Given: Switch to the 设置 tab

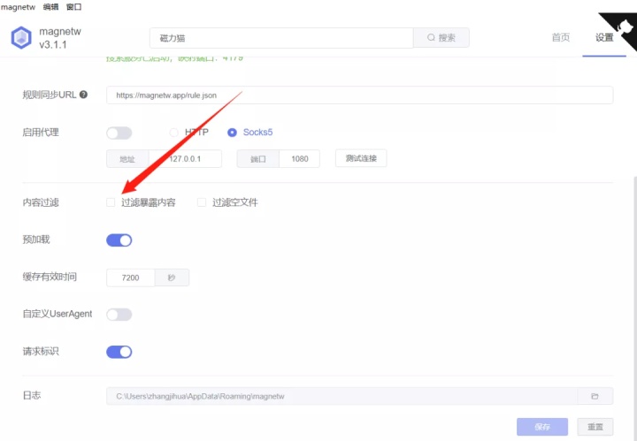Looking at the screenshot, I should 604,37.
